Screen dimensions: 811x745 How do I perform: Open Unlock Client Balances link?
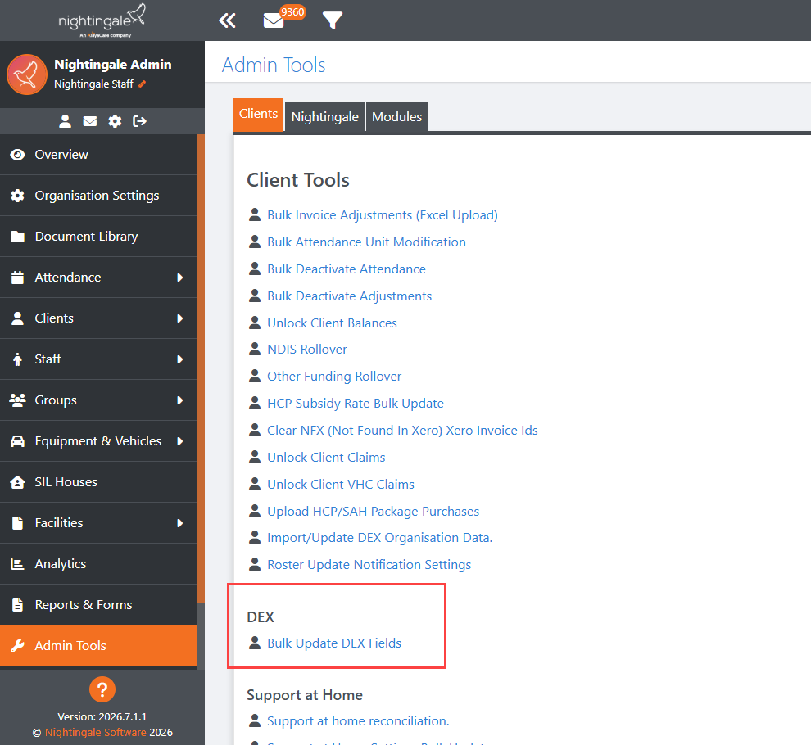pos(332,323)
